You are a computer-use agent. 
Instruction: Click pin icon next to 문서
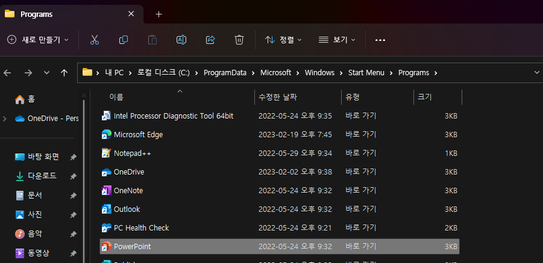73,196
